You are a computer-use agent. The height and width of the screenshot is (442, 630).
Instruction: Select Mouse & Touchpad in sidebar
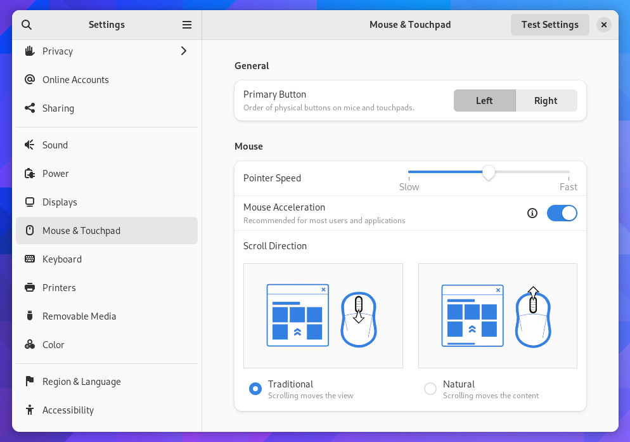pyautogui.click(x=106, y=230)
